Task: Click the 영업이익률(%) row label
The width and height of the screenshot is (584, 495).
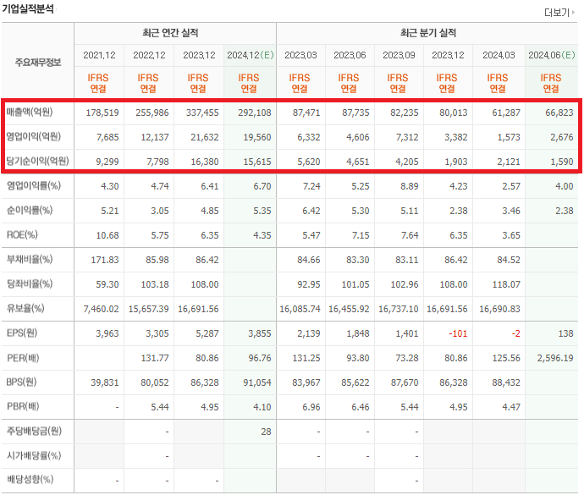Action: [34, 185]
